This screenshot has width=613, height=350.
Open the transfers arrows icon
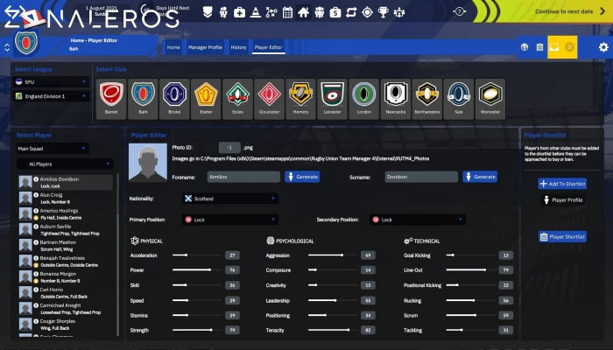click(x=351, y=12)
